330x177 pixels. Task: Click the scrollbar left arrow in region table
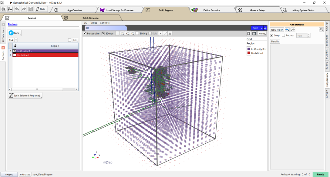click(x=10, y=89)
